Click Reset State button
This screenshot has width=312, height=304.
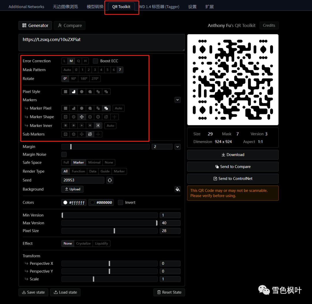pyautogui.click(x=169, y=292)
